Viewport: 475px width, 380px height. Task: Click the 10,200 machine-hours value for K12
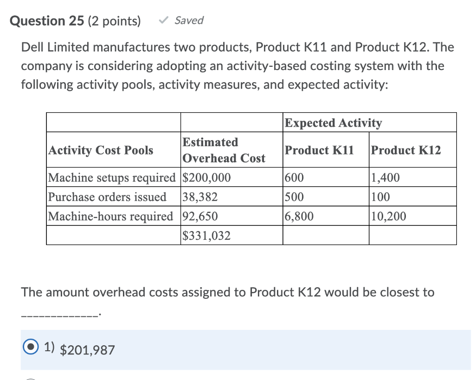coord(390,216)
